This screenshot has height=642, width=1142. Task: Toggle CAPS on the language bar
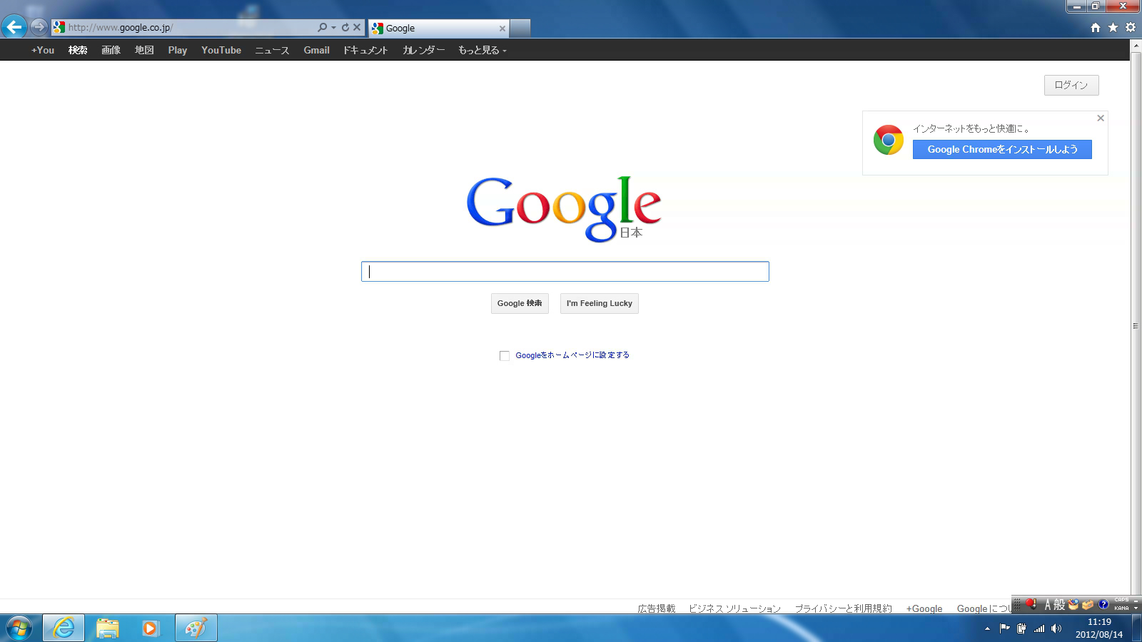coord(1122,600)
